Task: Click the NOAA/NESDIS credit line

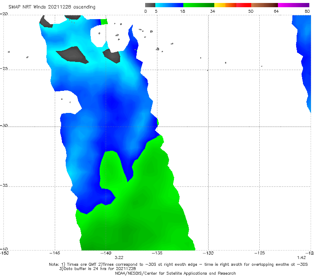Action: pyautogui.click(x=175, y=273)
